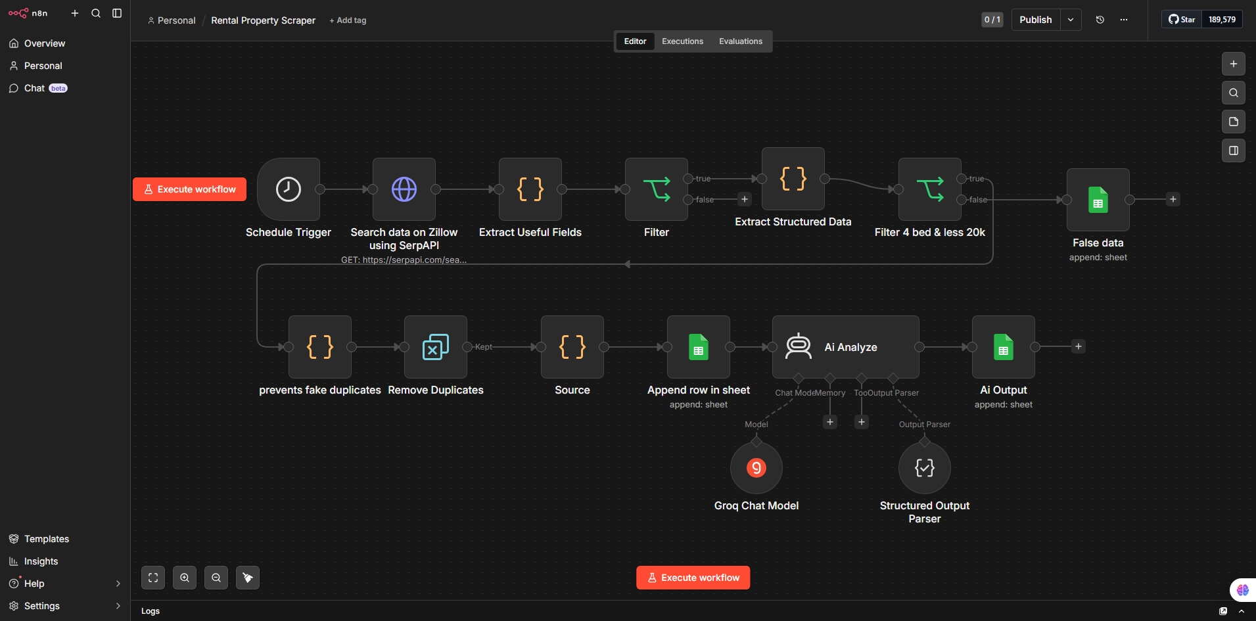The image size is (1256, 621).
Task: Select the Filter node
Action: click(x=657, y=189)
